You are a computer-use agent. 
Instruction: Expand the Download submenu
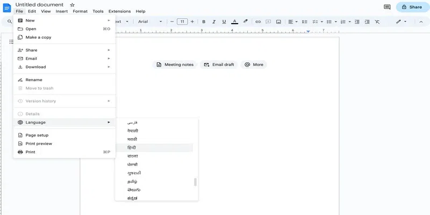coord(64,67)
